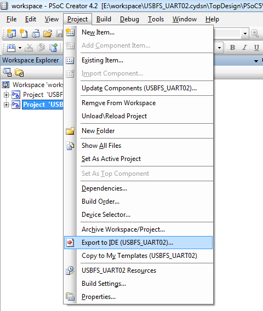Select Device Selector menu entry
The height and width of the screenshot is (311, 263).
[x=106, y=215]
